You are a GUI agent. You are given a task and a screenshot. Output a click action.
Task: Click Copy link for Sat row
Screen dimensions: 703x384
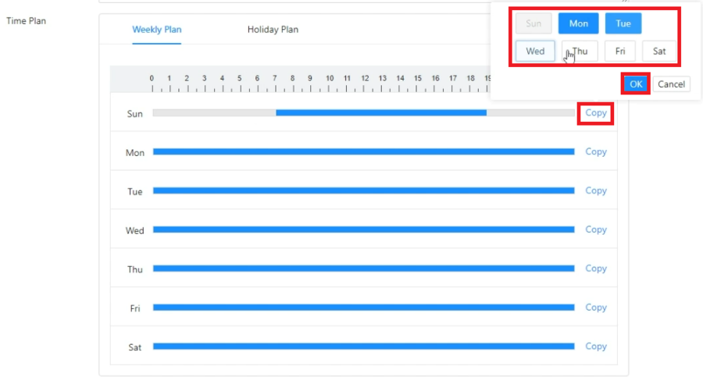pos(596,347)
